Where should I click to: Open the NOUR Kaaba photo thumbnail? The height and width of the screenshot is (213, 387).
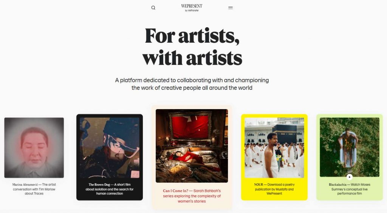[x=274, y=148]
